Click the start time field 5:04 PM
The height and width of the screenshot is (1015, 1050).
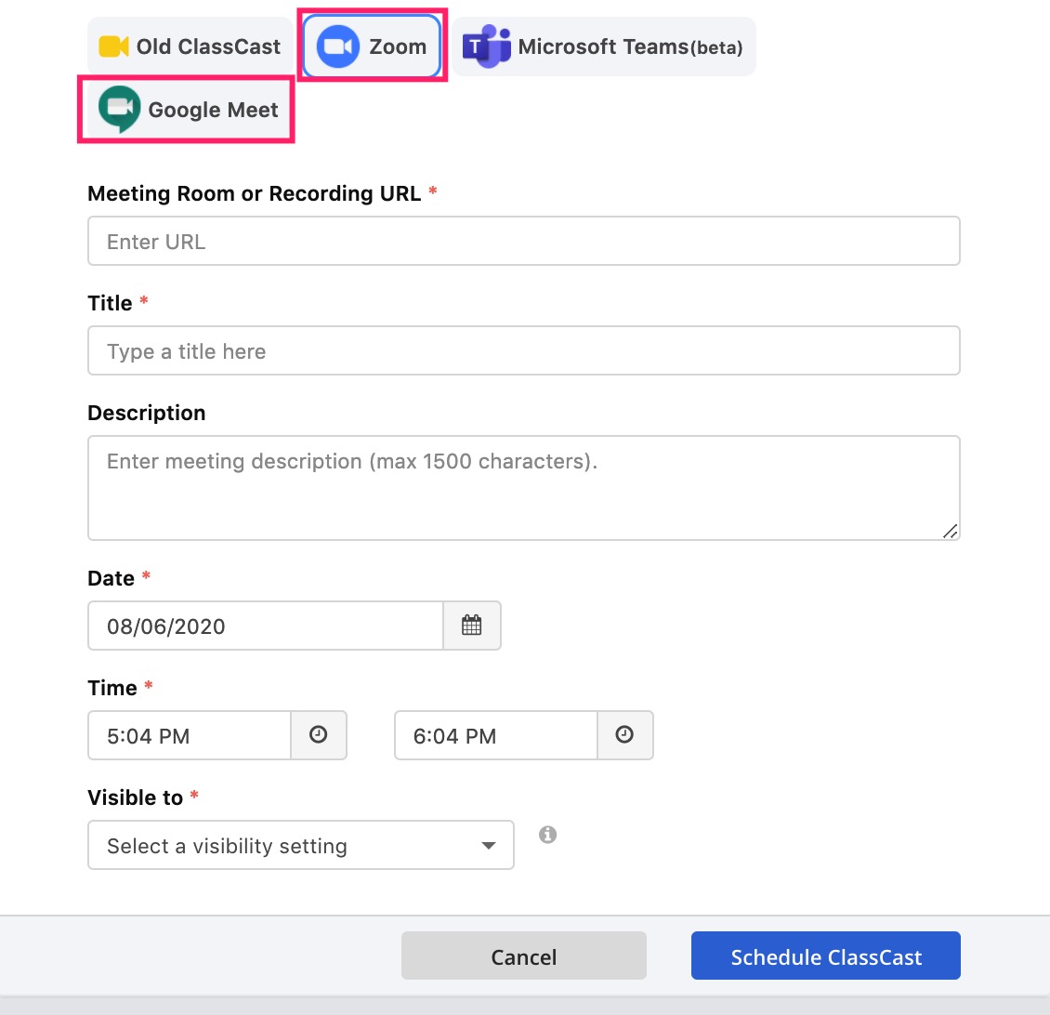190,735
